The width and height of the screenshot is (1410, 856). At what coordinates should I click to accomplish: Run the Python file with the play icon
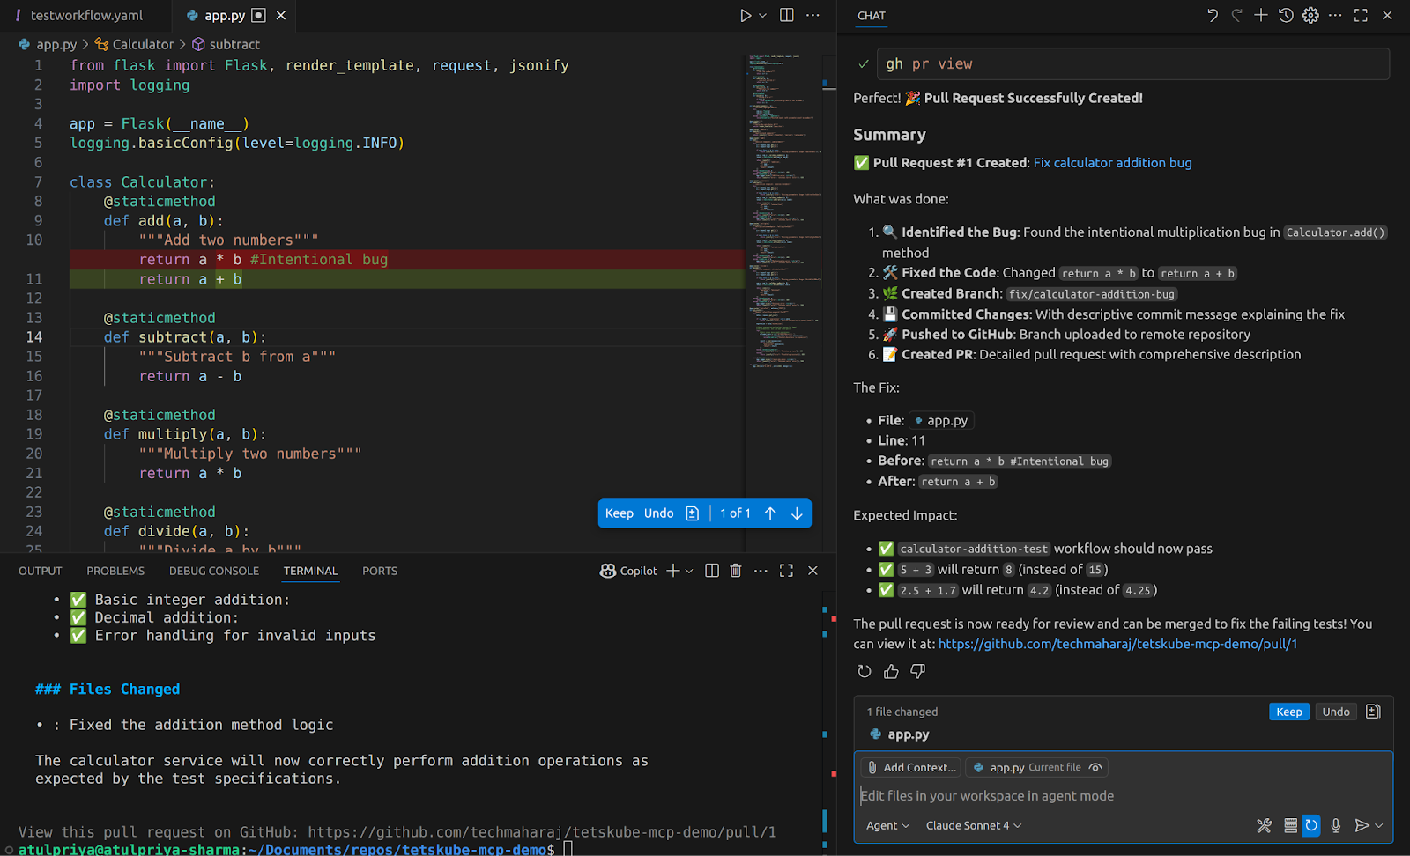pos(746,15)
